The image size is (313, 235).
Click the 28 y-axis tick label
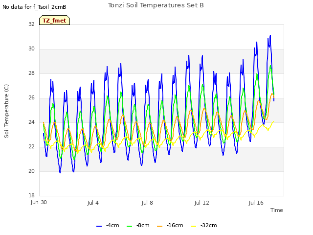click(x=31, y=73)
